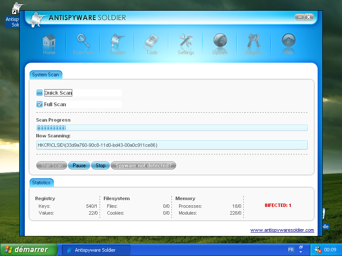
Task: Click the taskbar clock showing 00:09
Action: tap(330, 250)
